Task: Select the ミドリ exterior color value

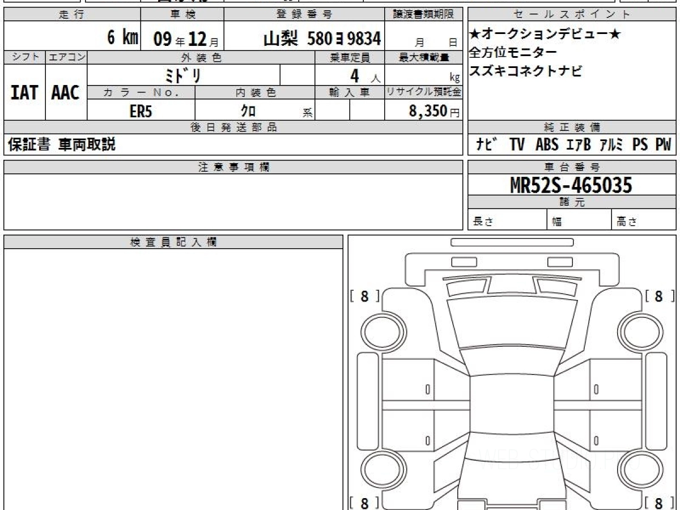Action: tap(185, 75)
